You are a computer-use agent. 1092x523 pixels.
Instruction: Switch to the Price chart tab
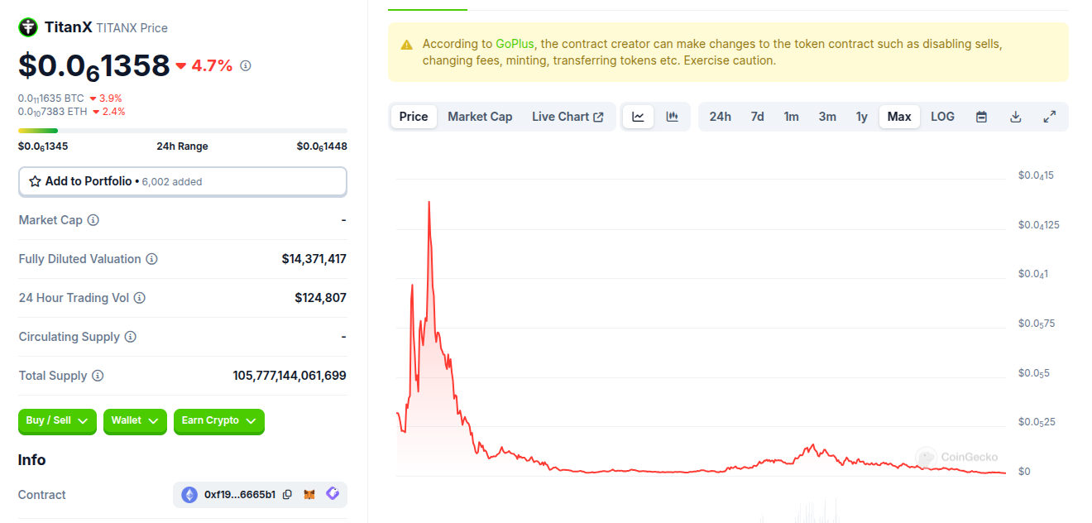(414, 117)
